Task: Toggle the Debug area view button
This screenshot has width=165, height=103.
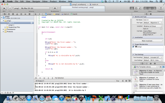Action: (x=150, y=8)
